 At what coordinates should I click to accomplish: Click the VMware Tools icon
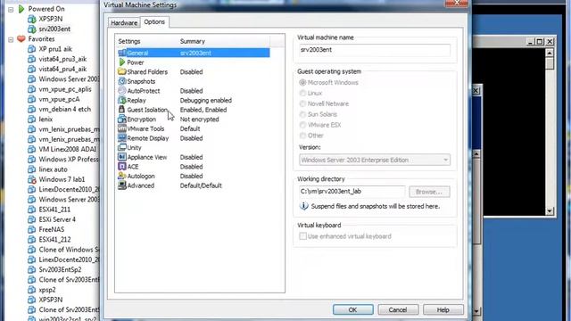point(122,128)
